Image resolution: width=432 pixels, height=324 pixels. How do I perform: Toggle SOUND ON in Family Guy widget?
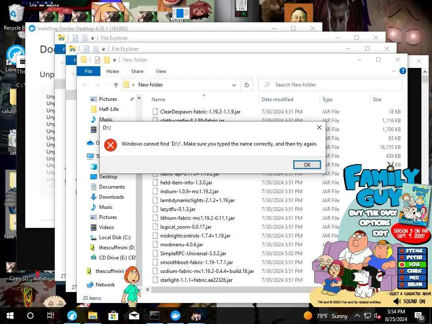coord(409,301)
